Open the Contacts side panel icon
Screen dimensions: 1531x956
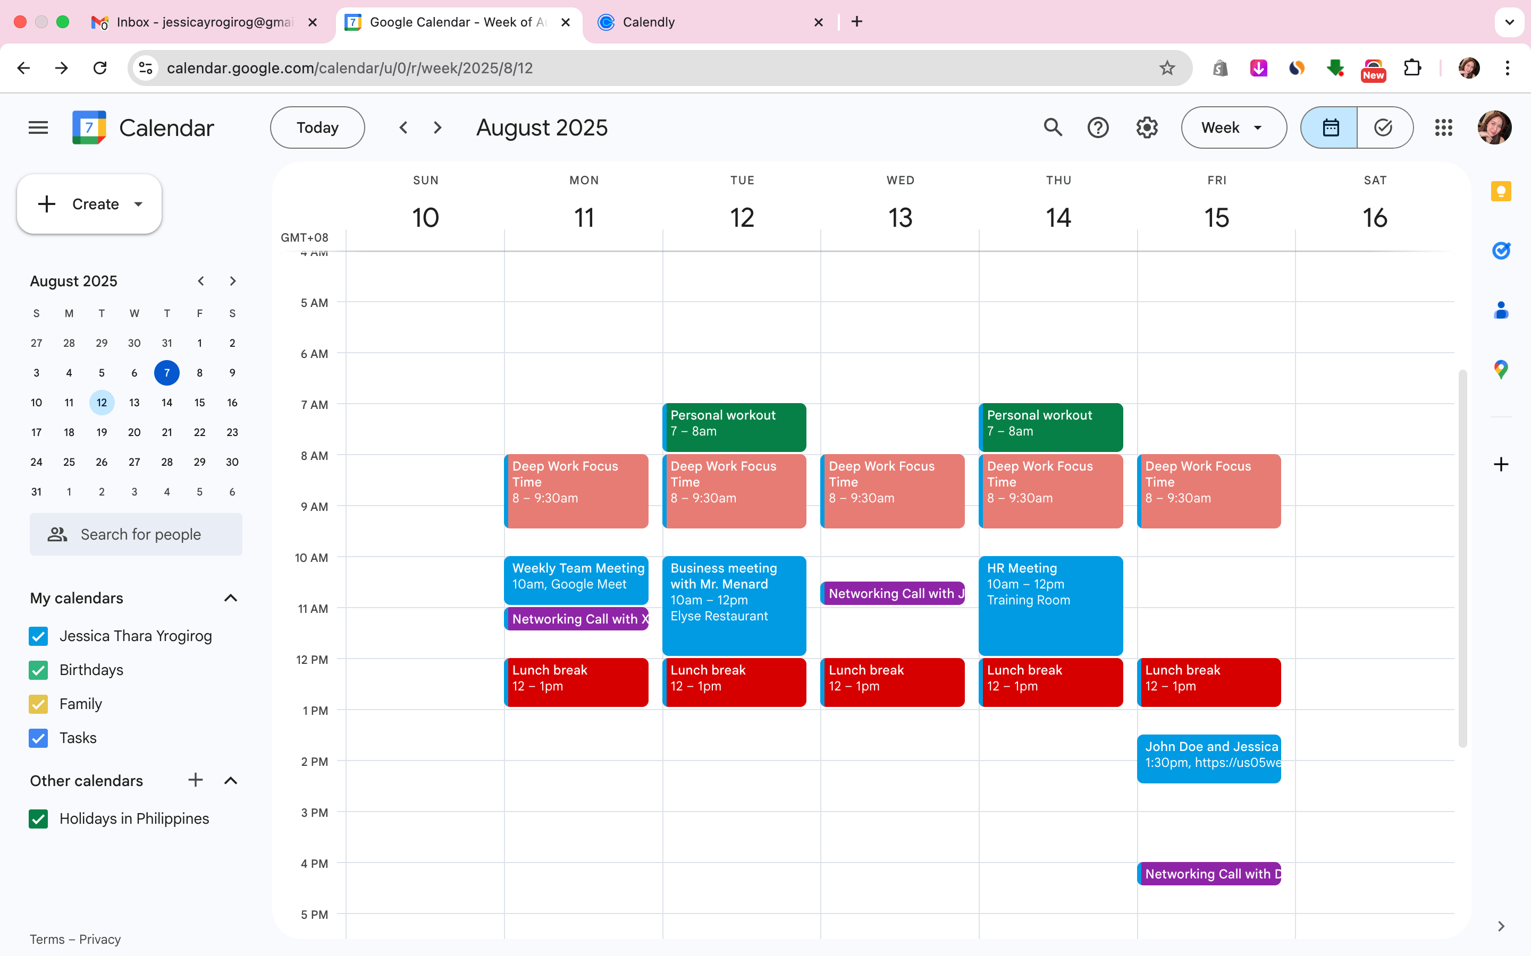click(1501, 310)
